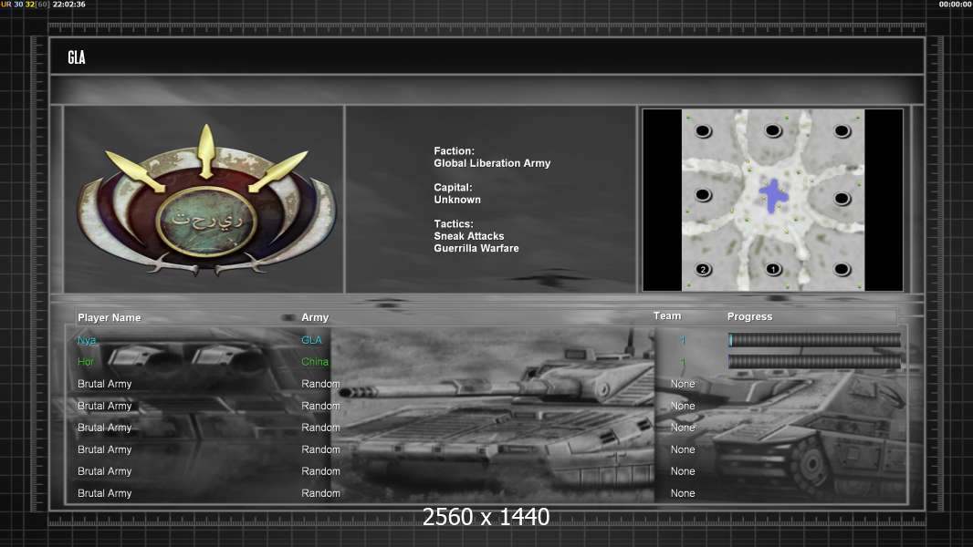Select start position 2 on the map
The image size is (973, 547).
703,270
